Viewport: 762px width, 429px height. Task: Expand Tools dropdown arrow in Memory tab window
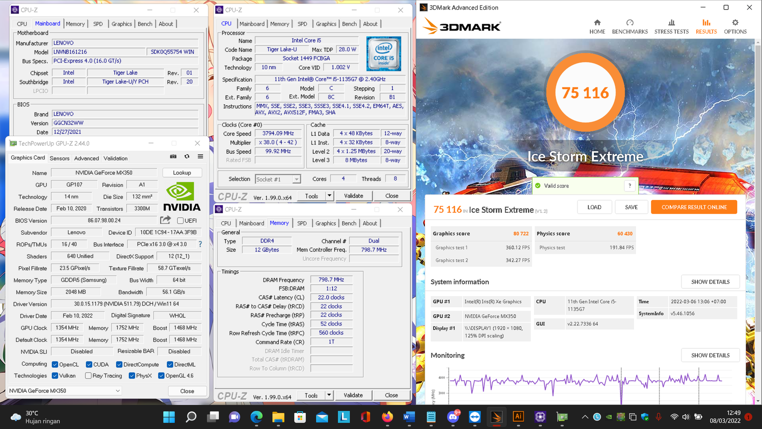pyautogui.click(x=329, y=395)
